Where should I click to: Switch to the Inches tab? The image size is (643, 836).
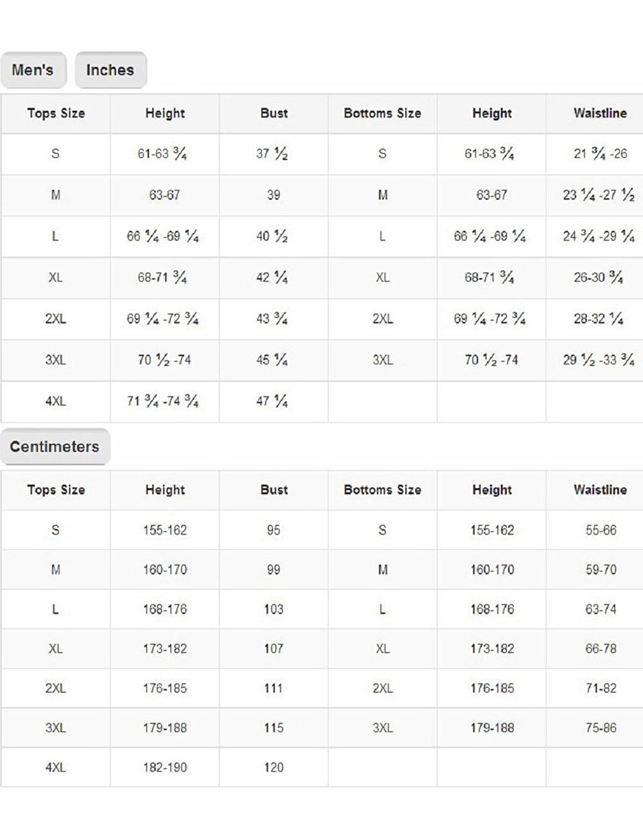point(110,70)
